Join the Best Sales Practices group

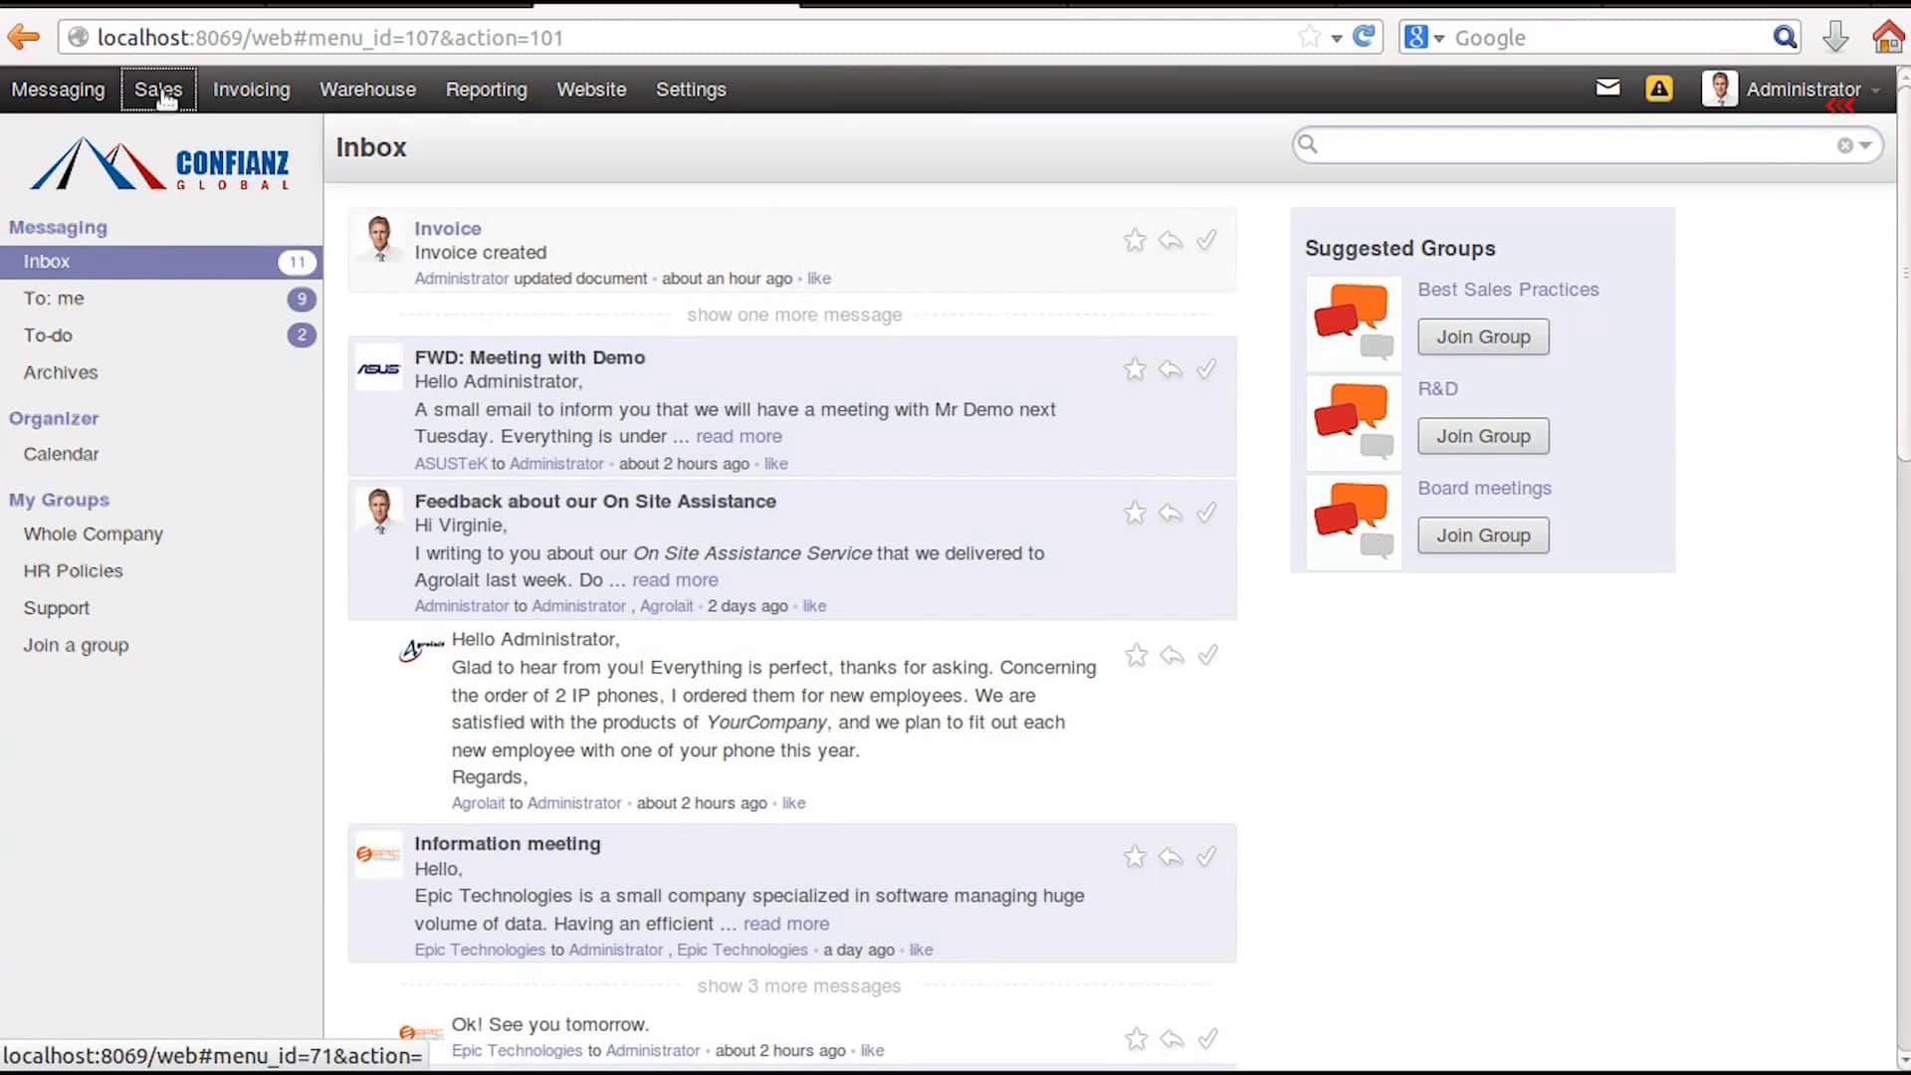pyautogui.click(x=1482, y=336)
